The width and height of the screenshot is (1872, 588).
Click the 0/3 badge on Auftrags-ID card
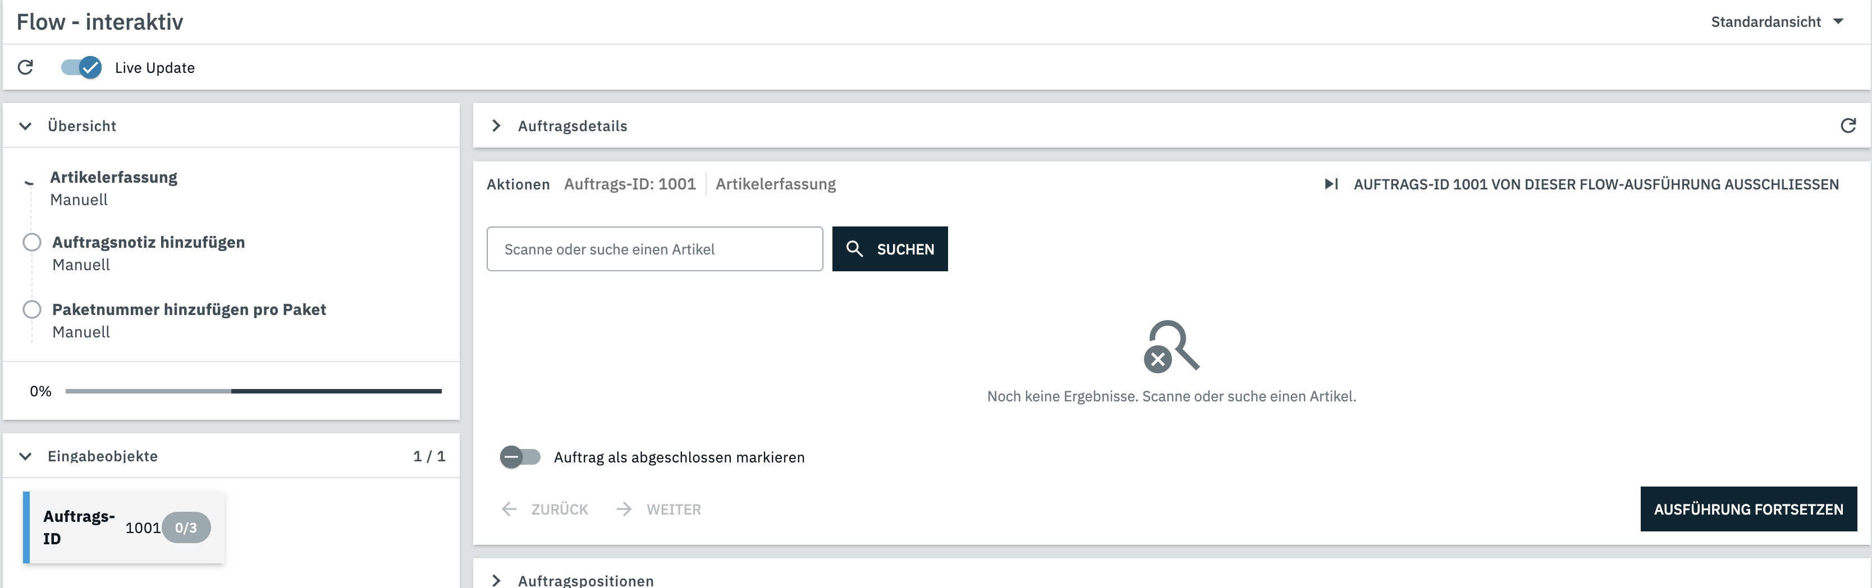[x=186, y=528]
